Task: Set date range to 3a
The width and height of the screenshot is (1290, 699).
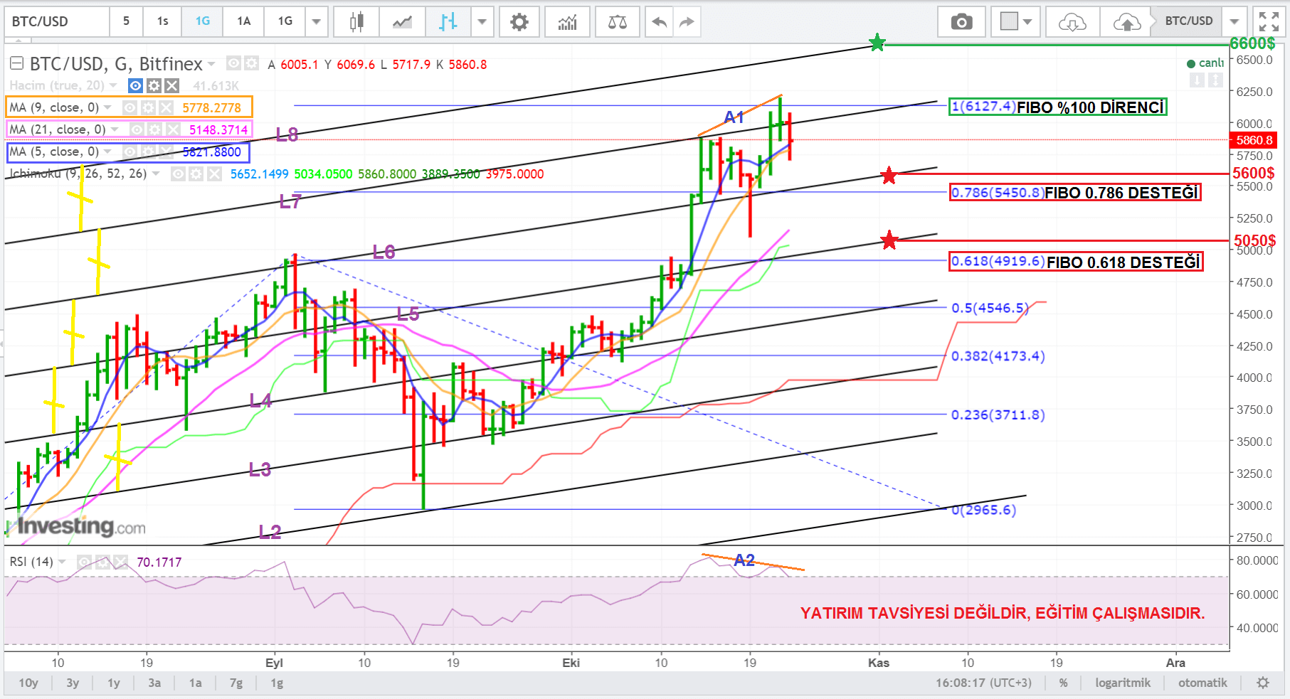Action: tap(154, 683)
